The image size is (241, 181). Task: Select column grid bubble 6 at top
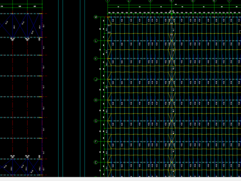click(x=214, y=1)
